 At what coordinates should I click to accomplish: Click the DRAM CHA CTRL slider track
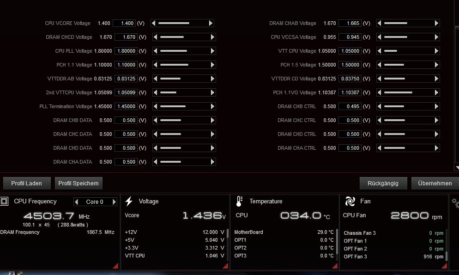408,148
